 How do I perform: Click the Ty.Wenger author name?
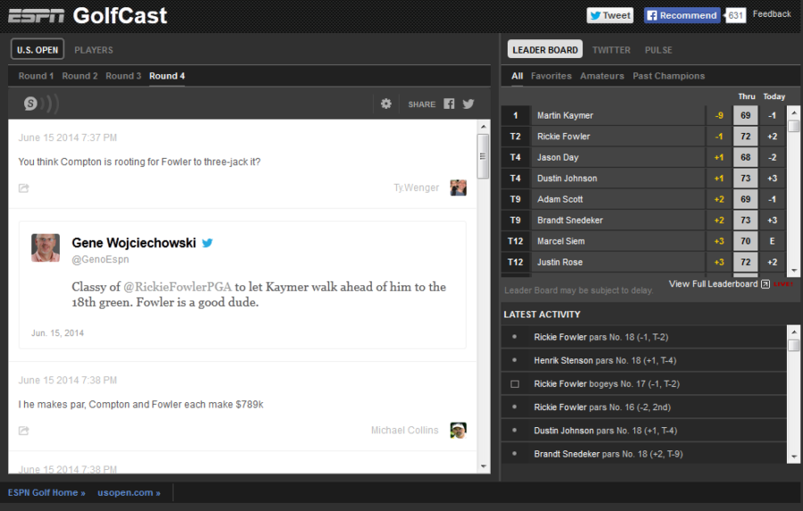coord(417,187)
